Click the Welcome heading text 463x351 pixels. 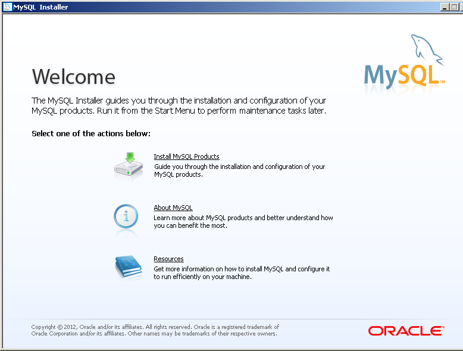coord(74,77)
